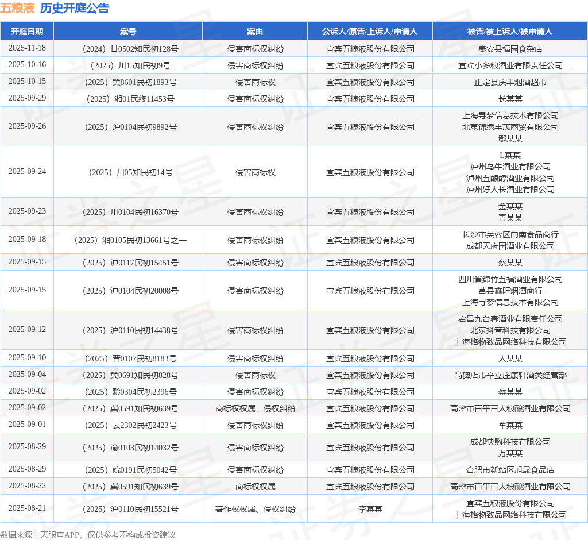Click the 数据来源 天眼查APP footer note

point(88,535)
